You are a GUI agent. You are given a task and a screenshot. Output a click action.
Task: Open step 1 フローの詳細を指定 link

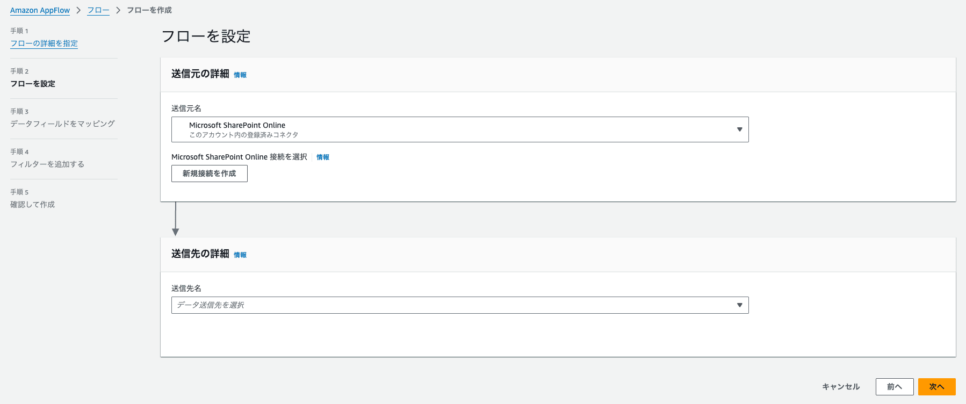(x=44, y=44)
